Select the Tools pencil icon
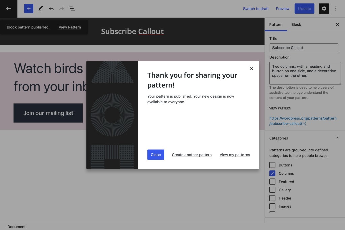This screenshot has height=230, width=345. tap(41, 8)
